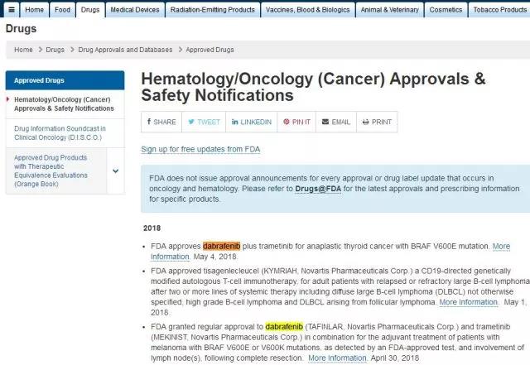The height and width of the screenshot is (365, 530).
Task: Click the Facebook icon on SHARE
Action: 149,122
